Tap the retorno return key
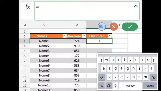 coord(150,86)
